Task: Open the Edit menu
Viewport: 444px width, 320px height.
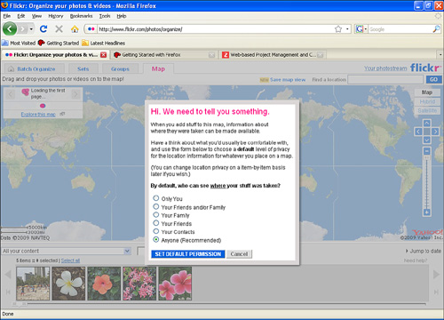Action: pyautogui.click(x=21, y=16)
